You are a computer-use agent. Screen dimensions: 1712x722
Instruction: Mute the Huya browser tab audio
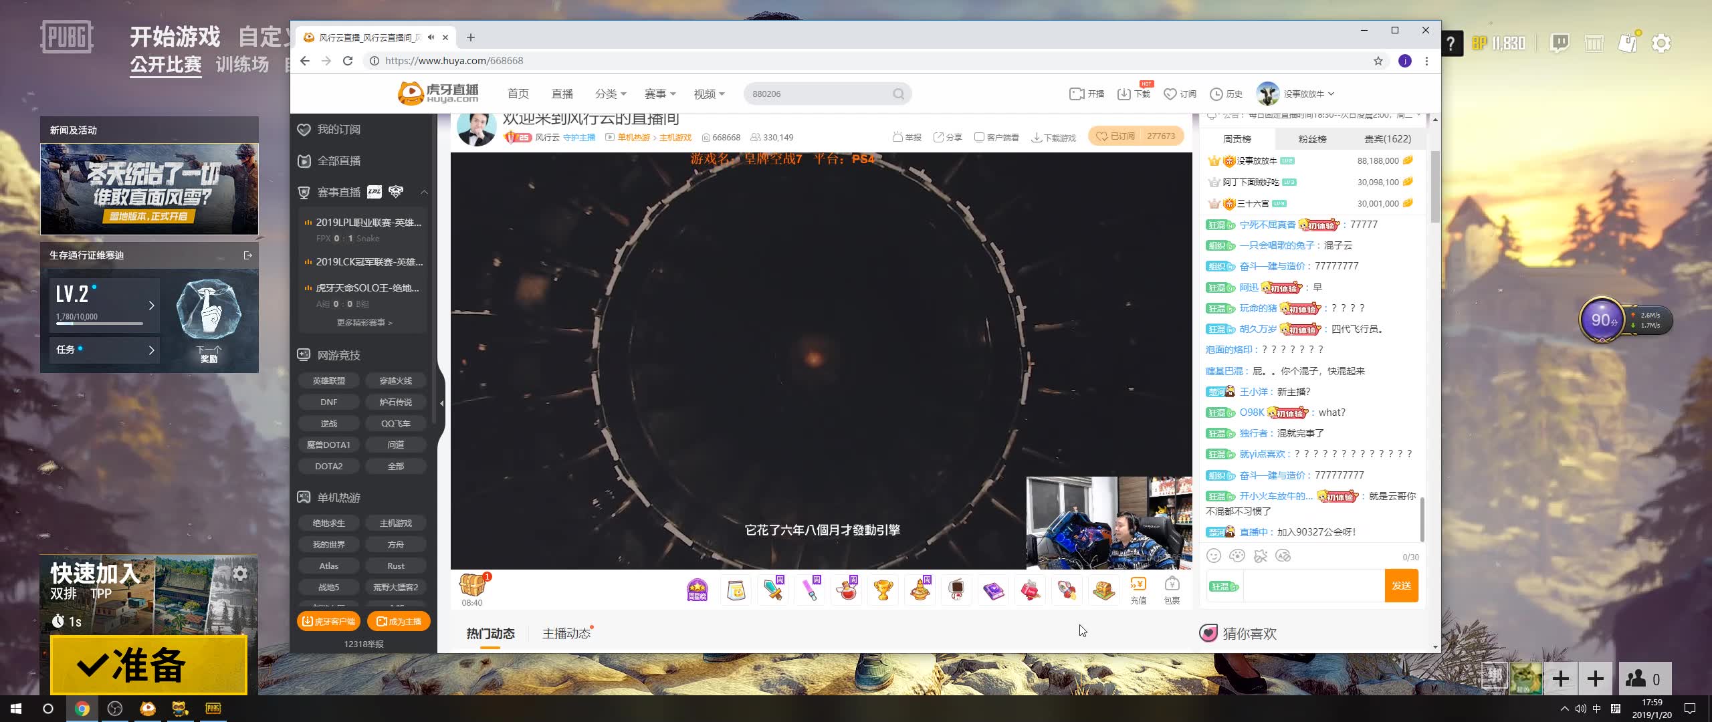coord(431,37)
